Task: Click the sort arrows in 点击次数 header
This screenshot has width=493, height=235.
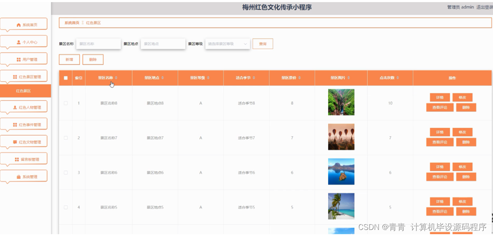Action: coord(398,78)
